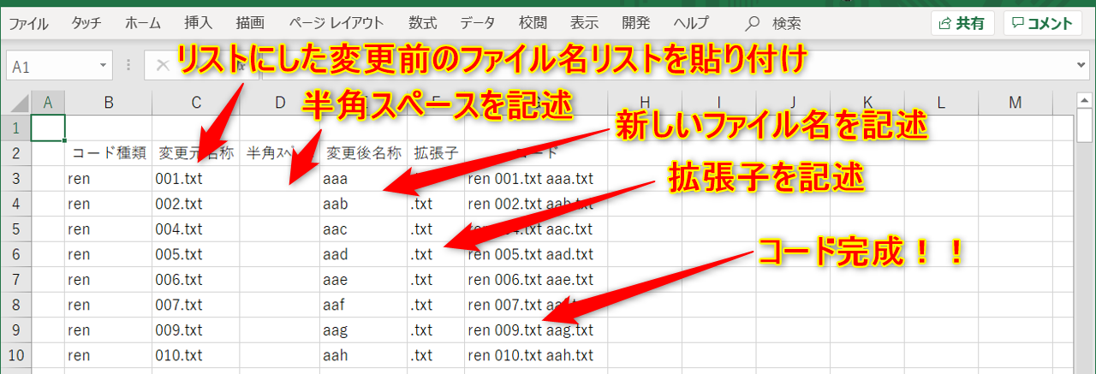Select the ページ レイアウト ribbon tab

pos(336,23)
